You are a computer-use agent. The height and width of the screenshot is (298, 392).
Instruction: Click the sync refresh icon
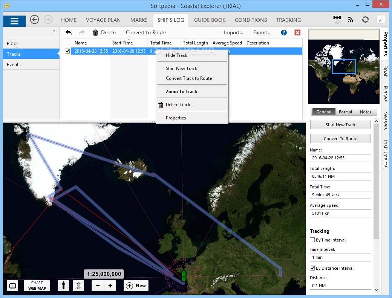click(x=365, y=20)
